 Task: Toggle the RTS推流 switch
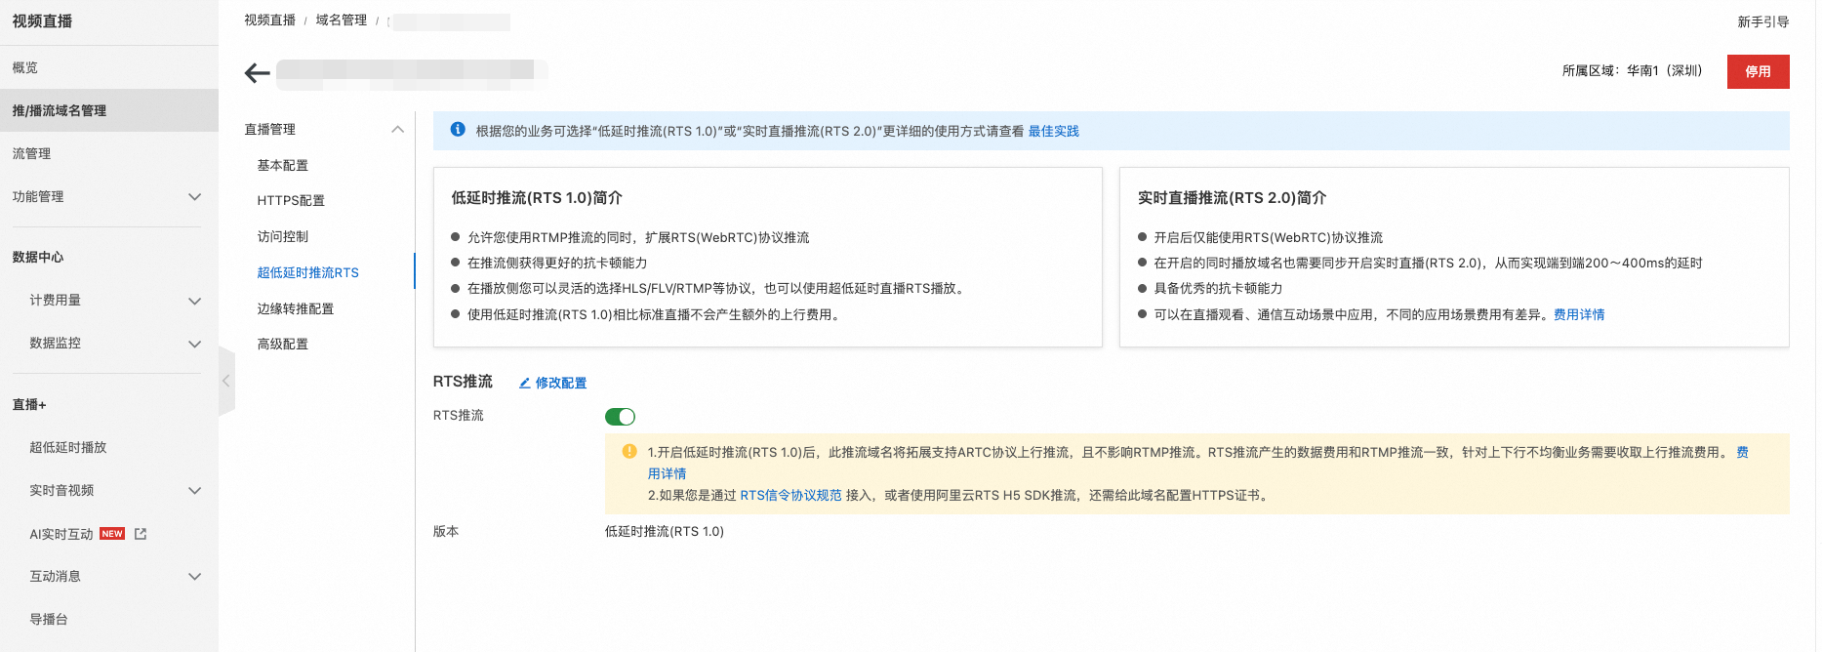(620, 417)
